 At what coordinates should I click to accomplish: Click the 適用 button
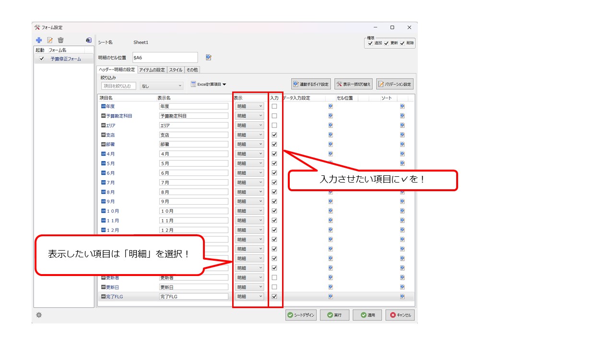click(x=367, y=315)
